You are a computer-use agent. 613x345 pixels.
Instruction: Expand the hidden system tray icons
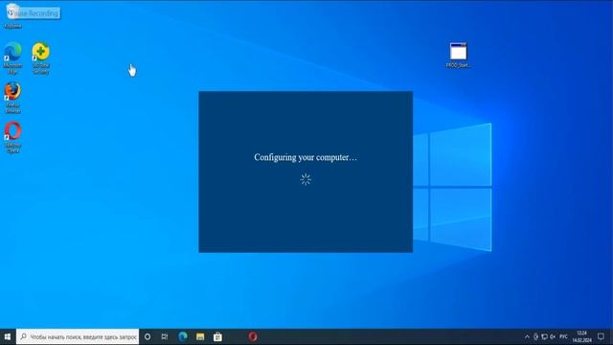[x=527, y=336]
